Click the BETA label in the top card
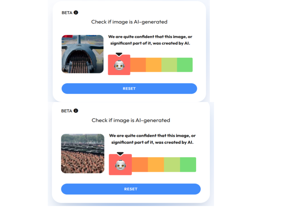Screen dimensions: 281x211 point(67,13)
